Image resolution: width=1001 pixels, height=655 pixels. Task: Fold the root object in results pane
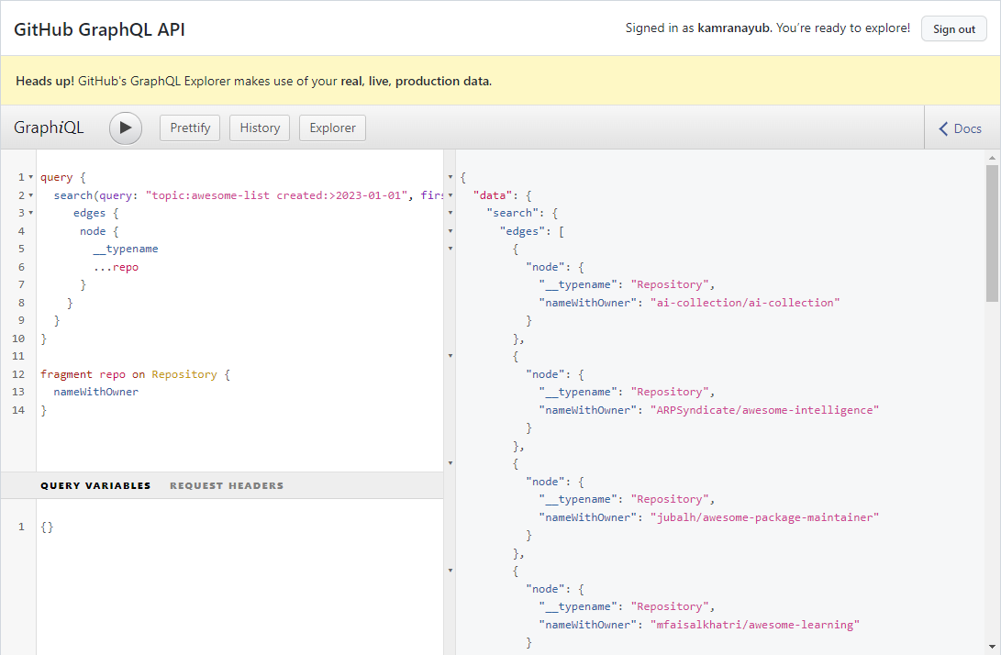(x=450, y=177)
